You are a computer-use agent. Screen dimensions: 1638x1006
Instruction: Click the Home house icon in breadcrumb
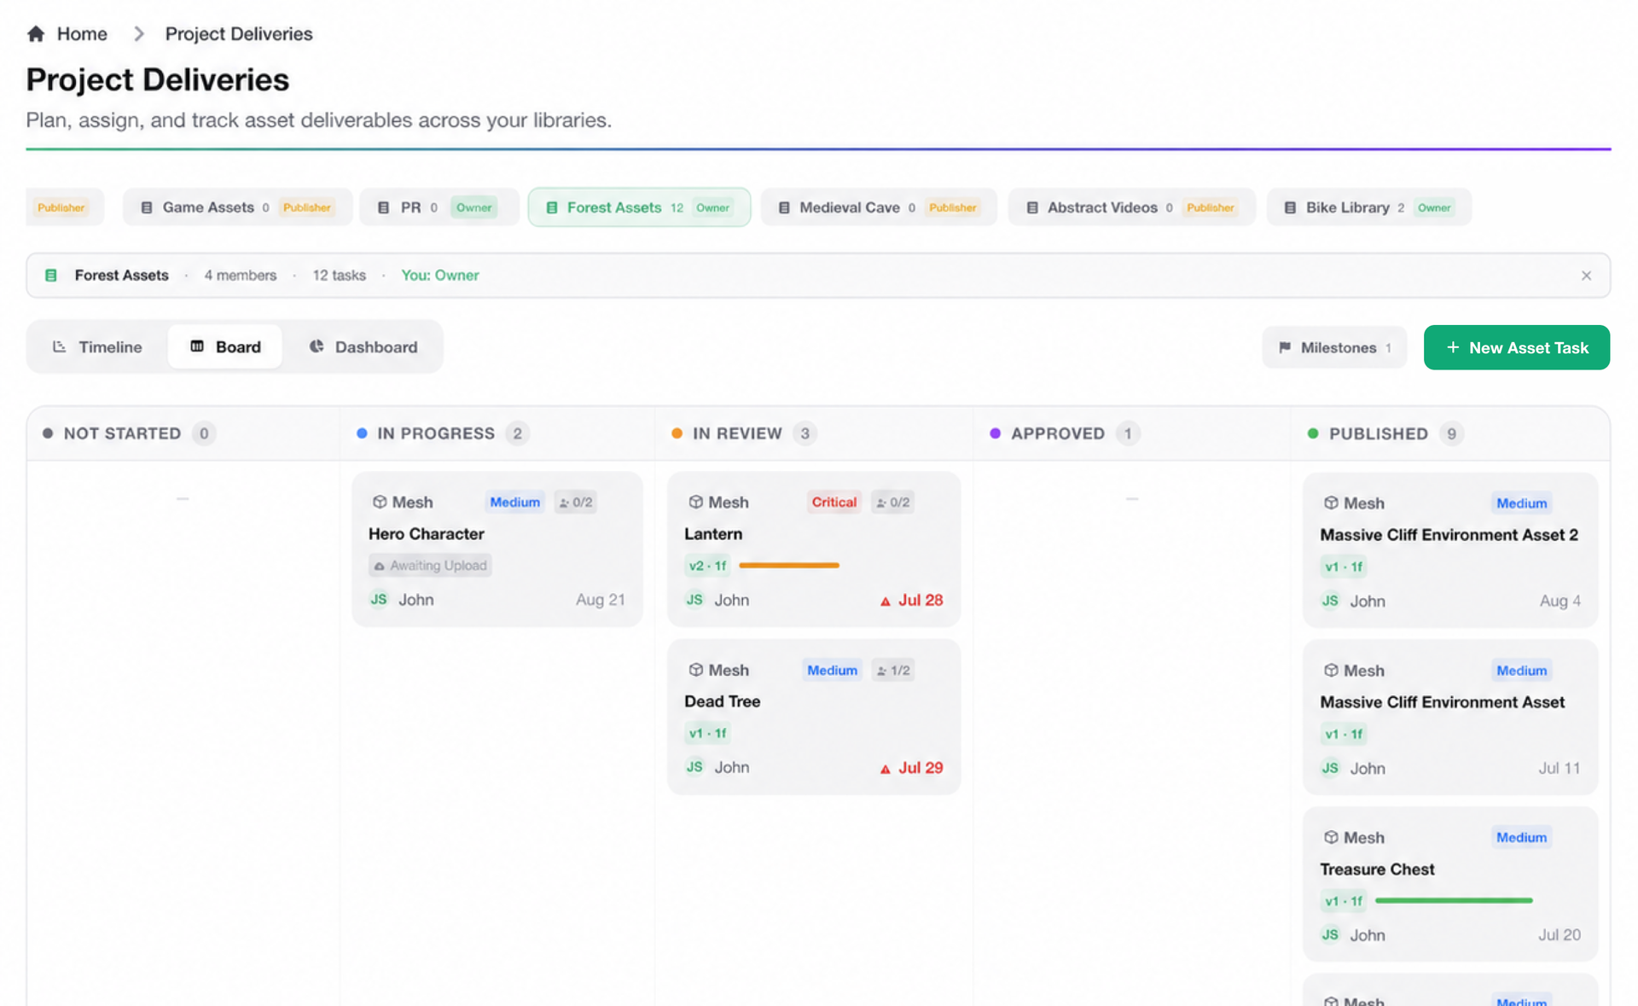pyautogui.click(x=36, y=33)
